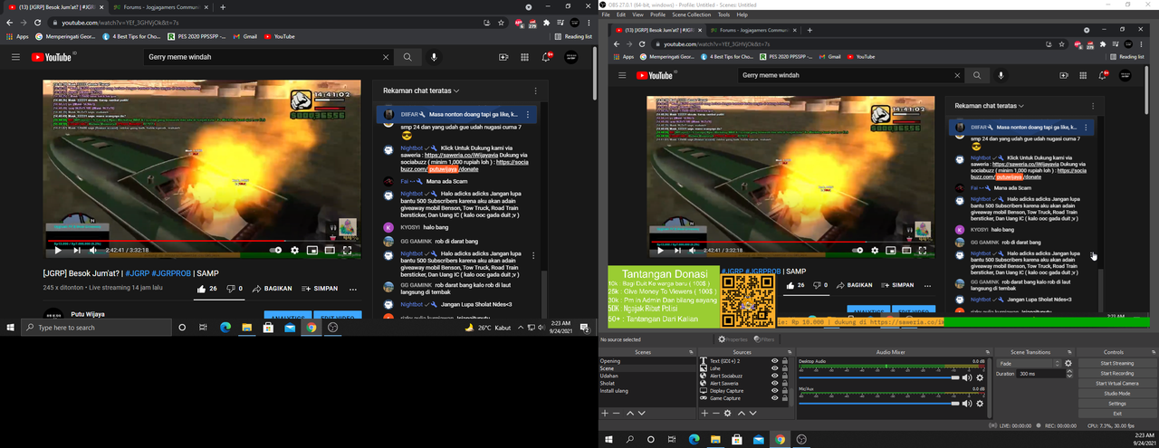This screenshot has width=1159, height=448.
Task: Open the Fade transition dropdown
Action: click(x=1030, y=363)
